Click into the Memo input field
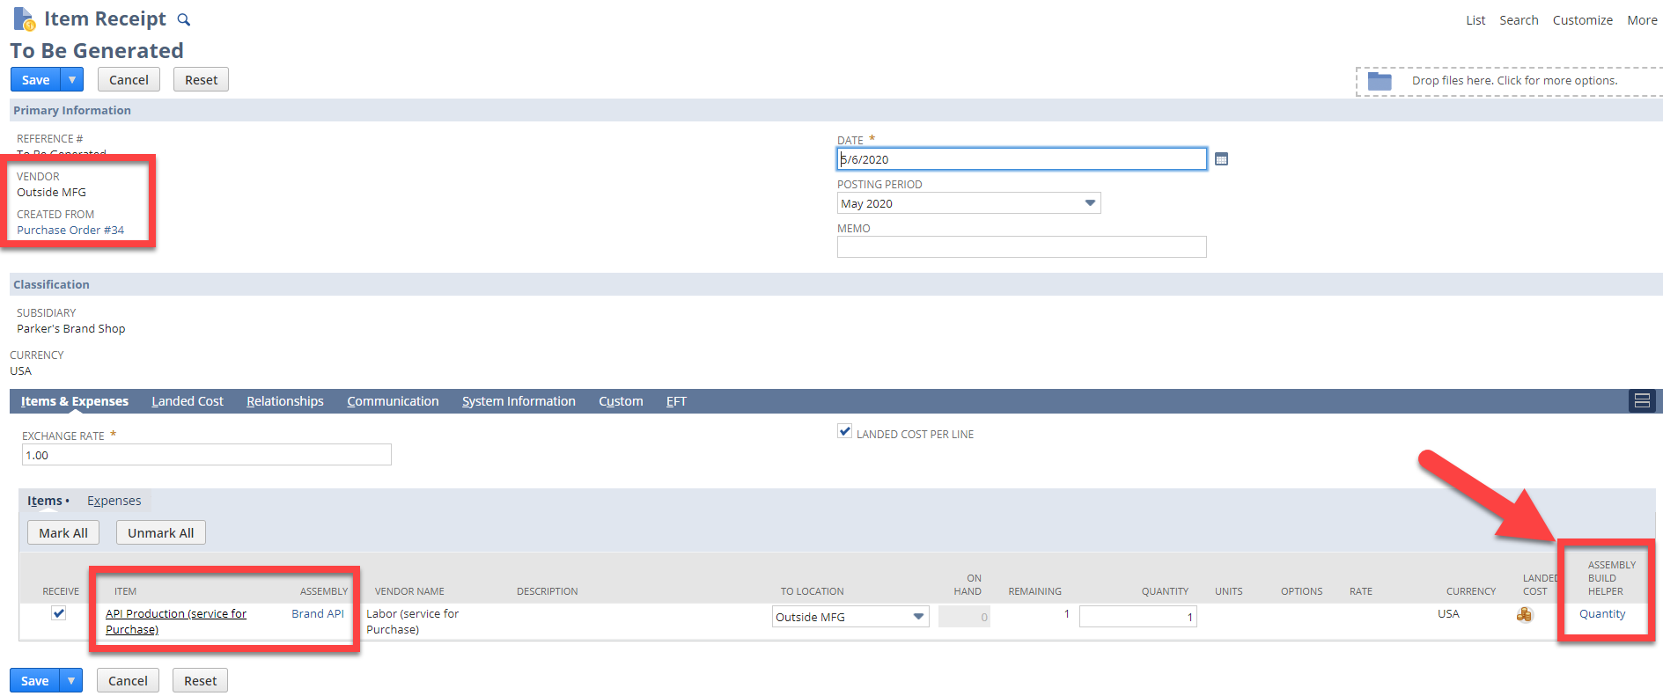Screen dimensions: 1663x696 point(1021,247)
